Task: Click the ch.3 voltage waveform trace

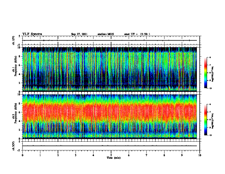Action: [110, 146]
